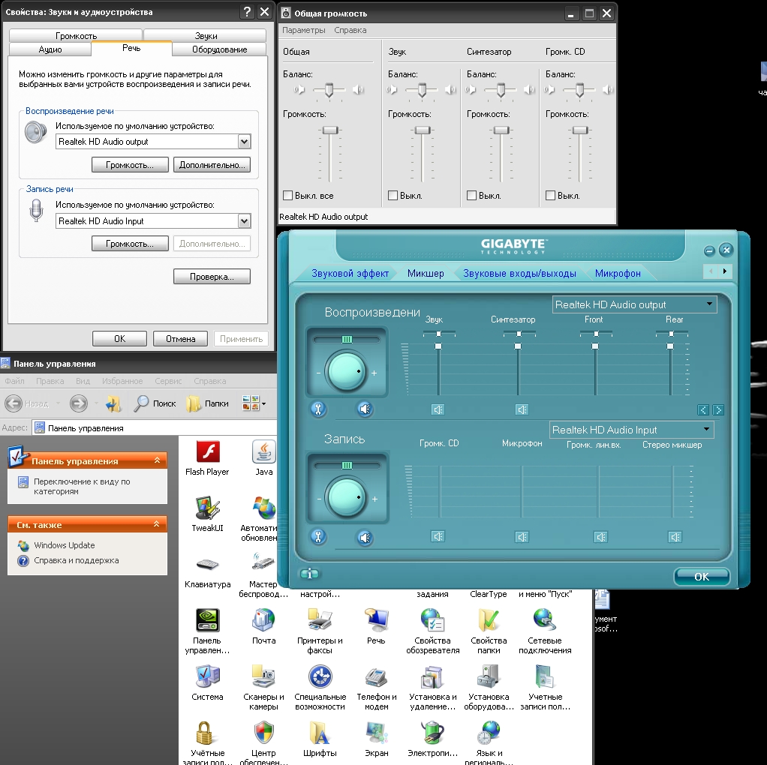The height and width of the screenshot is (765, 767).
Task: Mute the Синтезатор channel in Gigabyte mixer
Action: 522,409
